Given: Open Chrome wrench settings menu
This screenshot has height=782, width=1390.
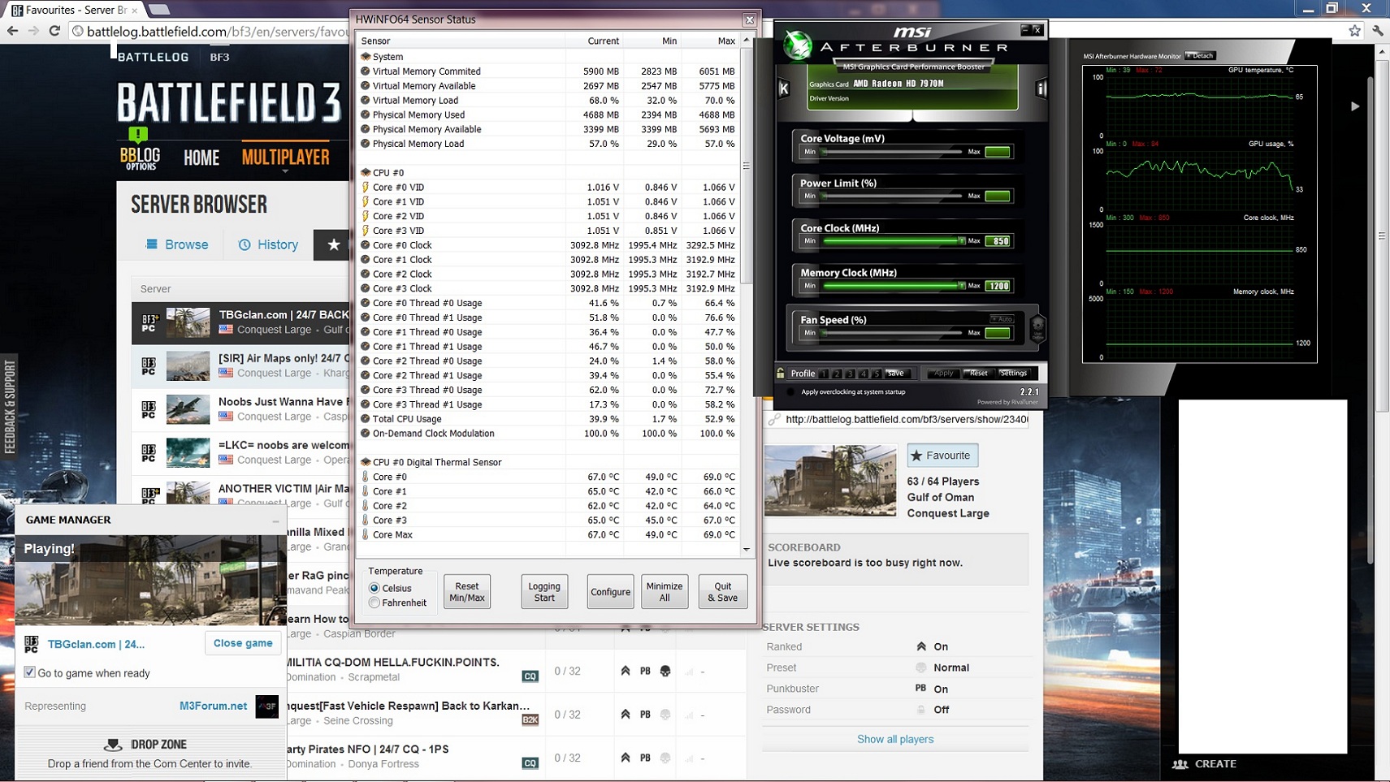Looking at the screenshot, I should pyautogui.click(x=1378, y=31).
